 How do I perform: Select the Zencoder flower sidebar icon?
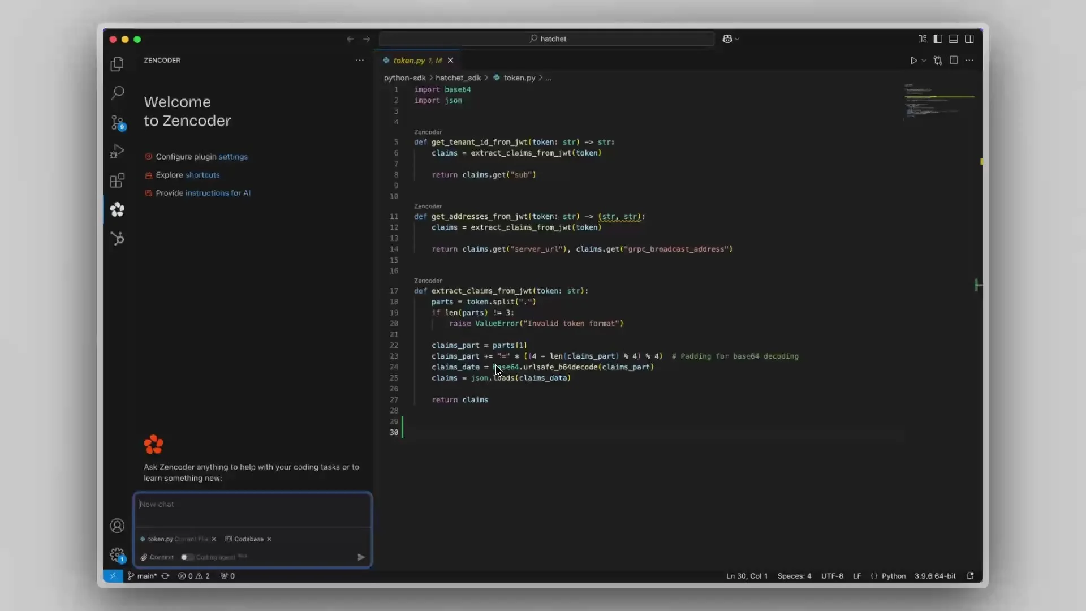click(x=117, y=210)
